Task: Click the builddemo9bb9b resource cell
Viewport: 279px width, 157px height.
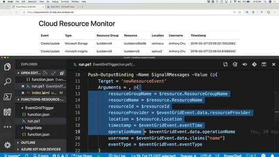Action: pos(135,44)
